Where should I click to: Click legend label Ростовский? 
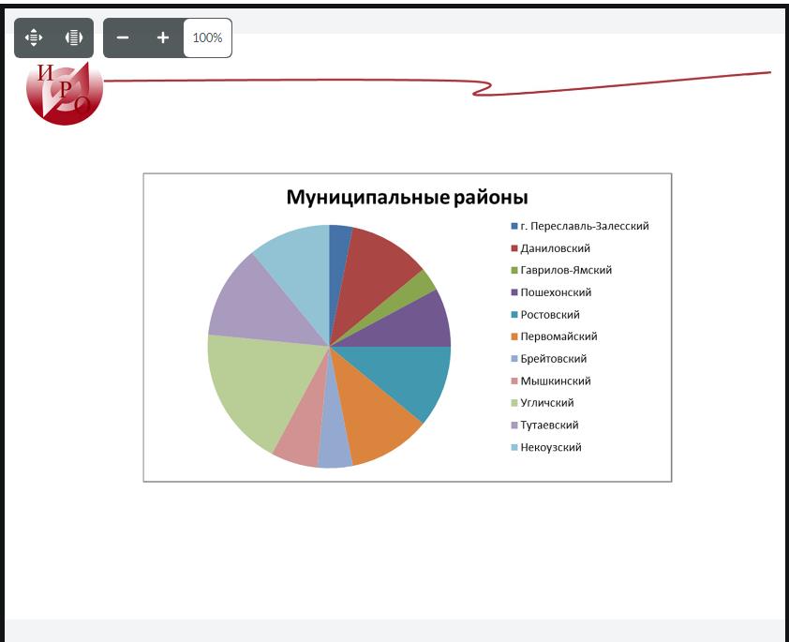550,315
